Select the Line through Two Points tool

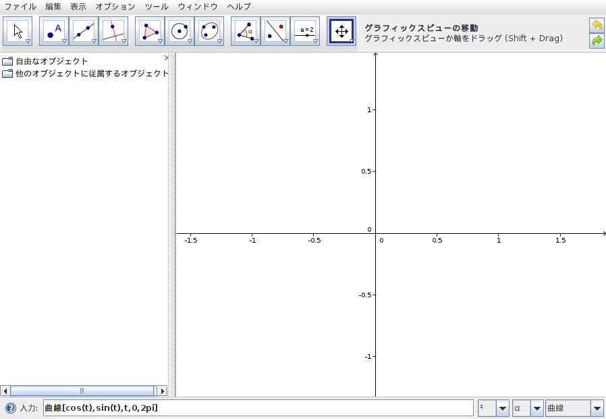pyautogui.click(x=84, y=31)
